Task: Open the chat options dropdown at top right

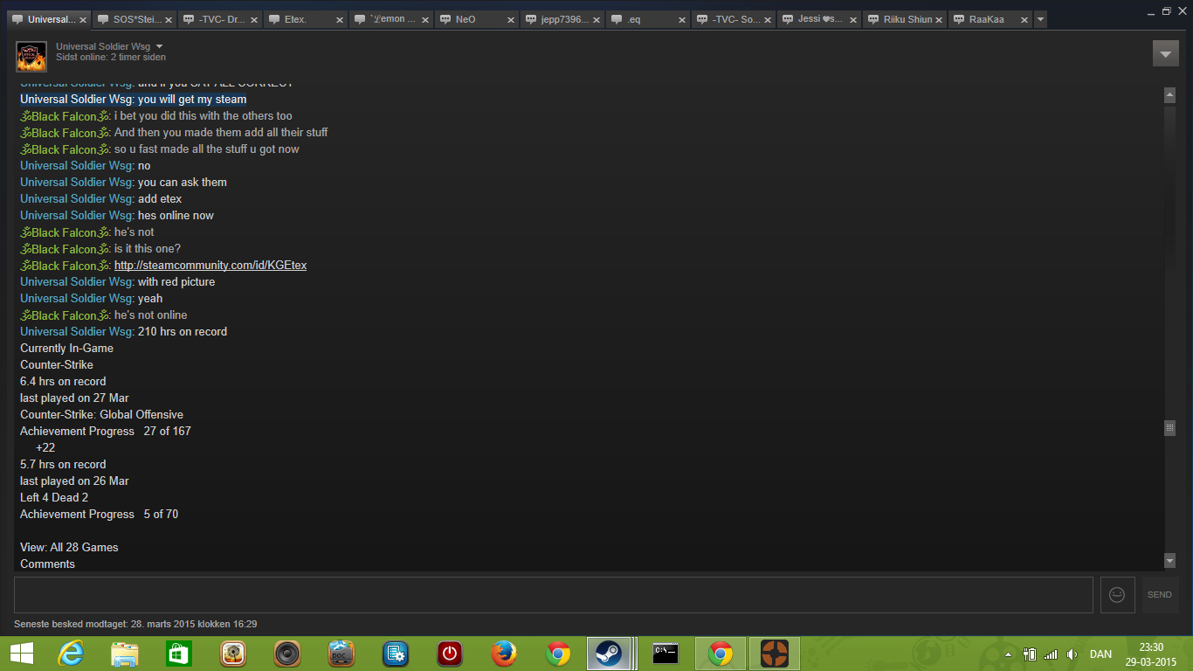Action: 1165,54
